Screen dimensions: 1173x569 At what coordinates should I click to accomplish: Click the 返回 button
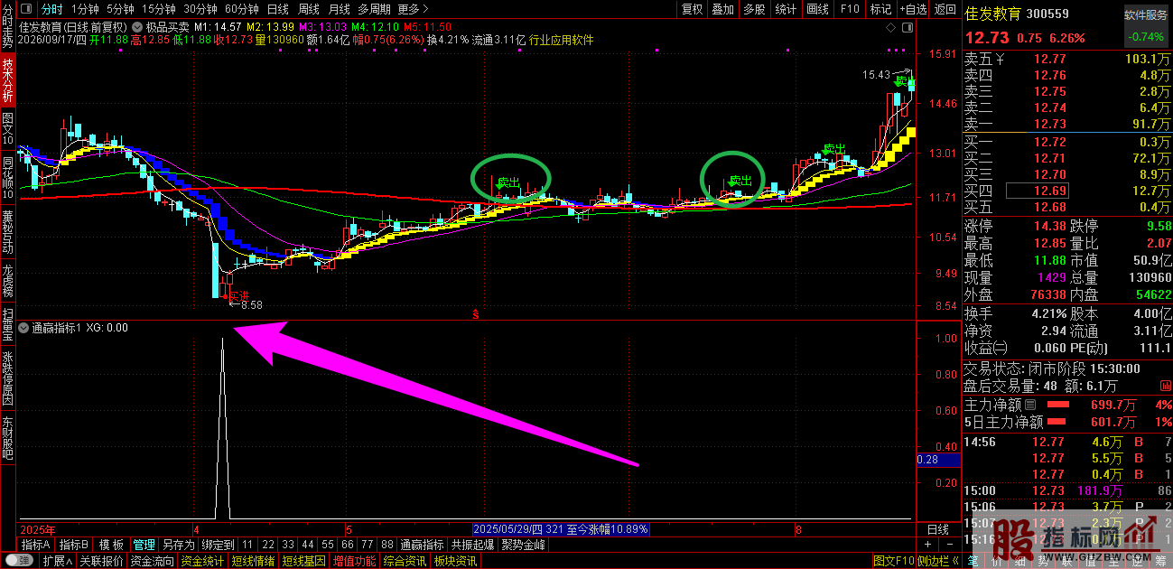pos(945,9)
